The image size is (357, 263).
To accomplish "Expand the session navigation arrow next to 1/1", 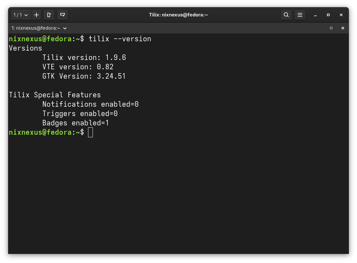I will (26, 15).
